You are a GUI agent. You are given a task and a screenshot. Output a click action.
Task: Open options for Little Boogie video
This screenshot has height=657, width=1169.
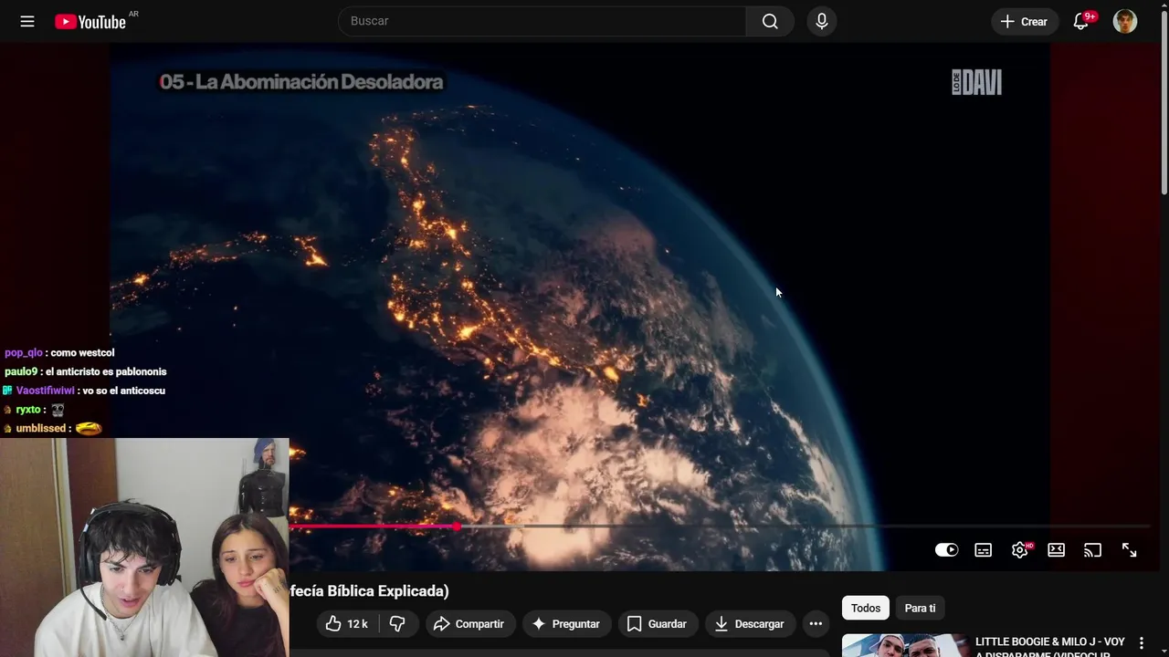1141,644
